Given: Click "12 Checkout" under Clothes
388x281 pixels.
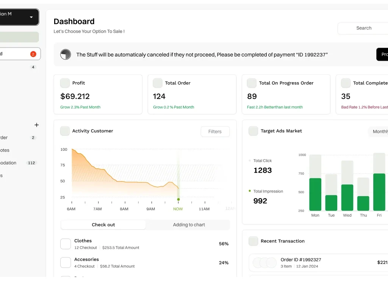Looking at the screenshot, I should coord(86,248).
